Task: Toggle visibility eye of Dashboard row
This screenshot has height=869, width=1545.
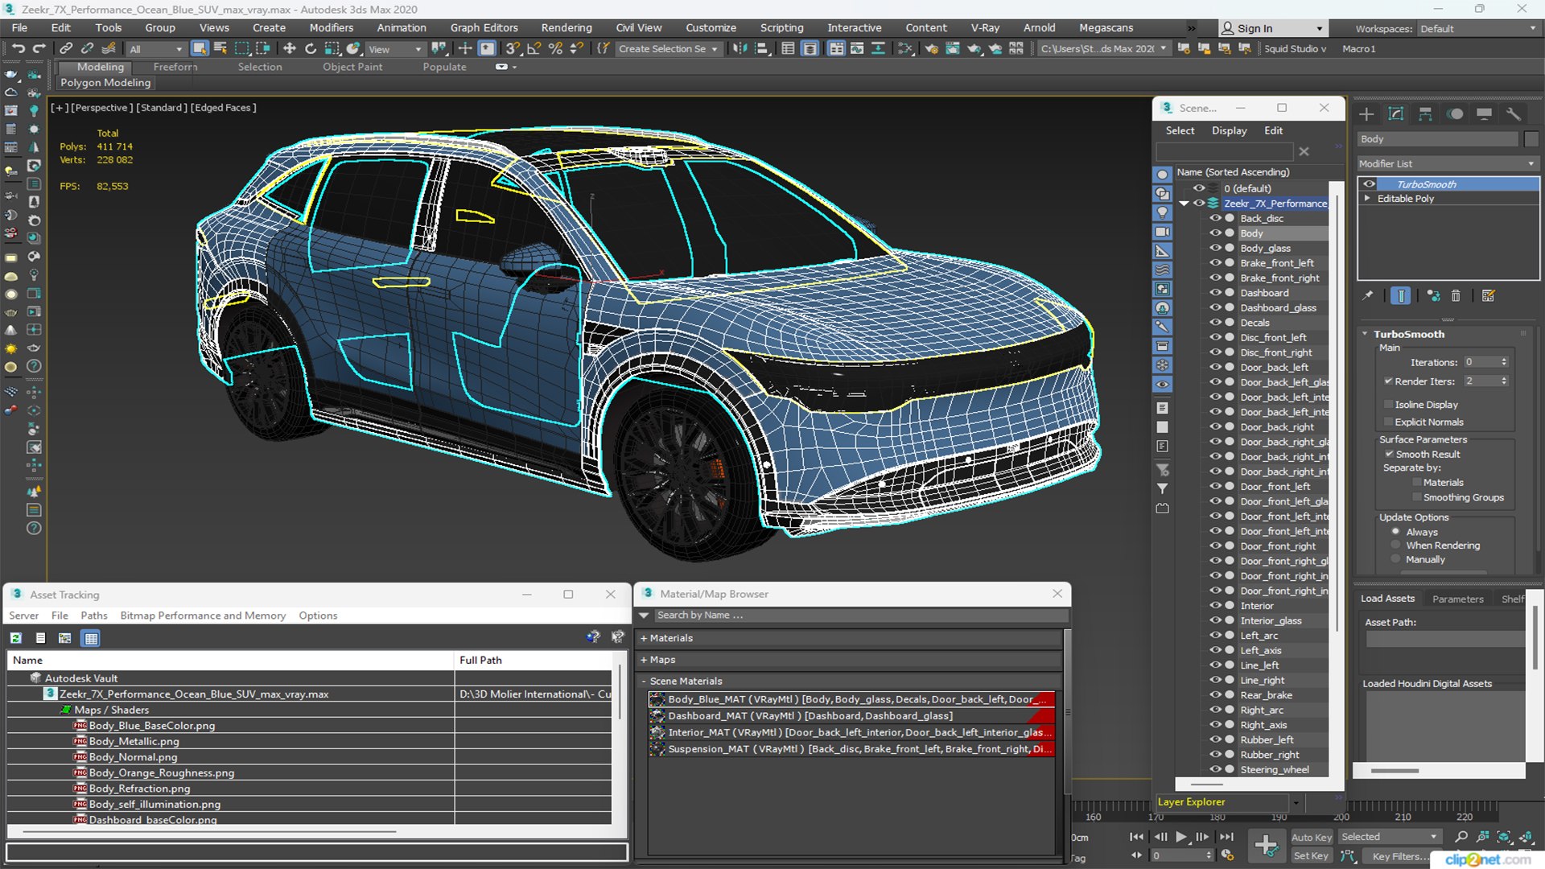Action: point(1215,293)
